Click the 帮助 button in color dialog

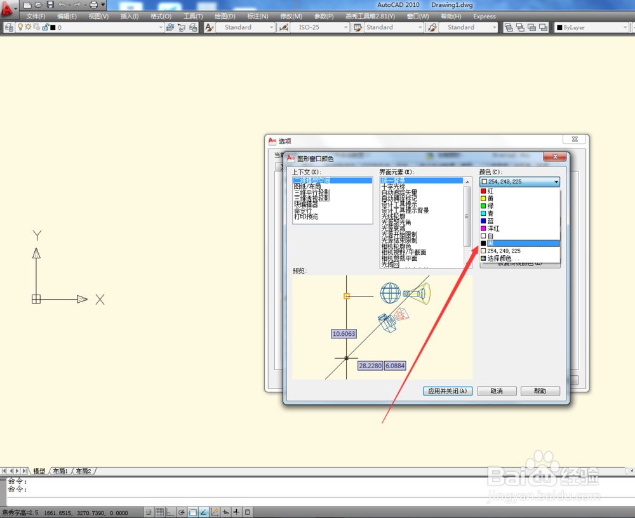tap(540, 391)
